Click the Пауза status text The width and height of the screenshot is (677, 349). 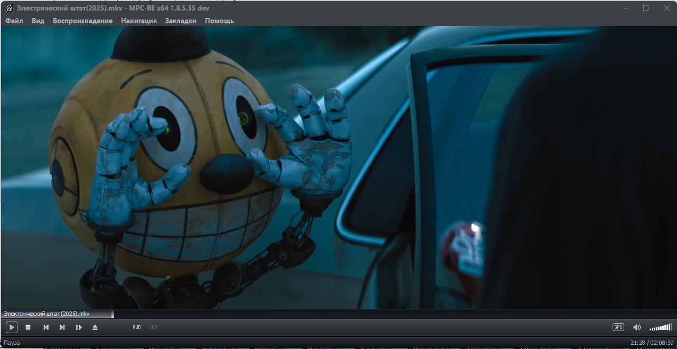pyautogui.click(x=12, y=343)
